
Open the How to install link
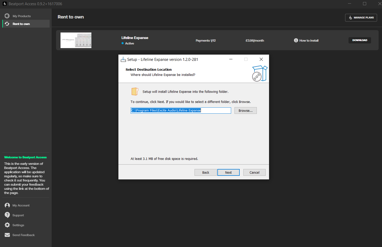pos(309,41)
